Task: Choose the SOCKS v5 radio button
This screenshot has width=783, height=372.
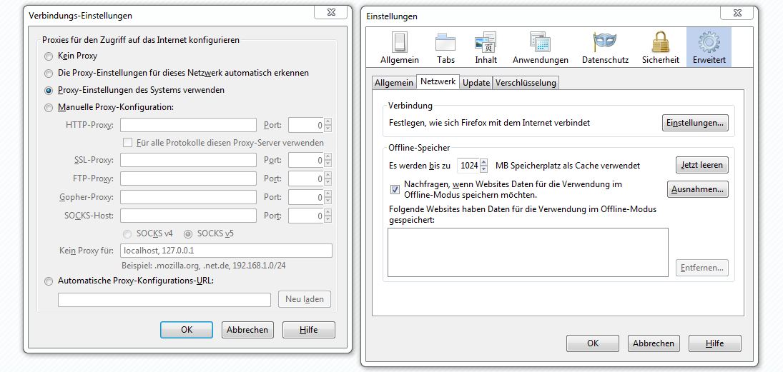Action: pyautogui.click(x=188, y=233)
